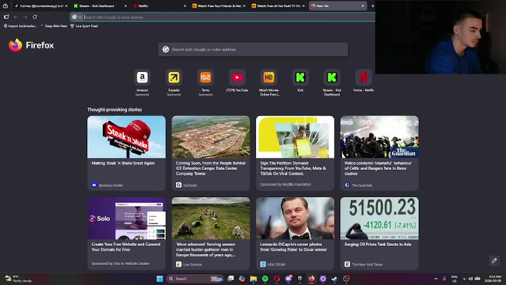Open Task View on the taskbar
506x285 pixels.
230,279
